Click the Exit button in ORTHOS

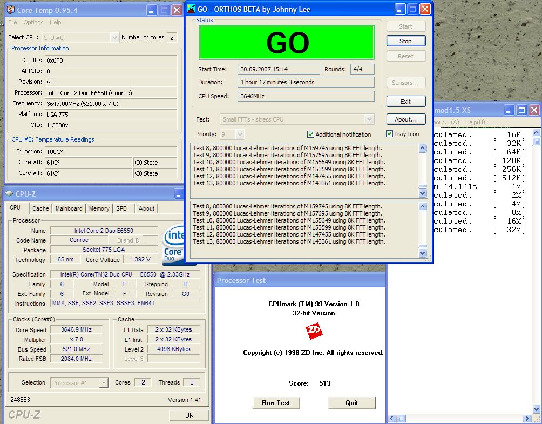[406, 102]
